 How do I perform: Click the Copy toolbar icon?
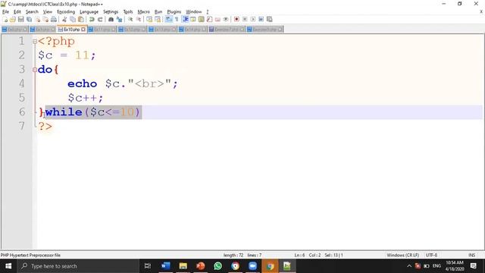[x=73, y=19]
